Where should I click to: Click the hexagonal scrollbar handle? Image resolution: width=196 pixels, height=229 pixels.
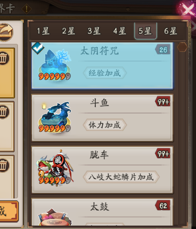[182, 47]
